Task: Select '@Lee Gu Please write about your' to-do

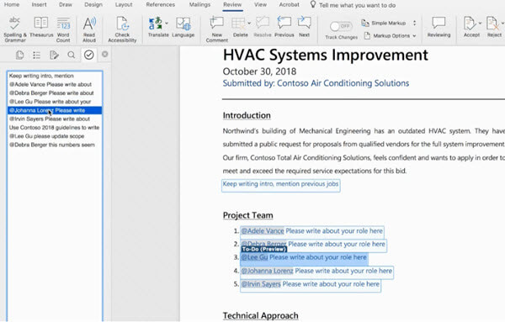Action: [55, 102]
